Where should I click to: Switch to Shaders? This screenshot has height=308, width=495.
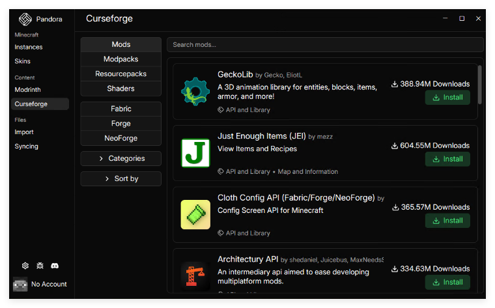[121, 89]
